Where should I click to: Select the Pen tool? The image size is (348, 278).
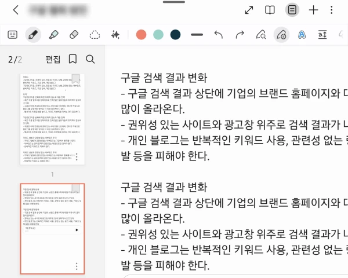33,35
